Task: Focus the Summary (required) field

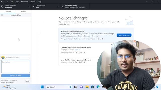Action: coord(18,57)
